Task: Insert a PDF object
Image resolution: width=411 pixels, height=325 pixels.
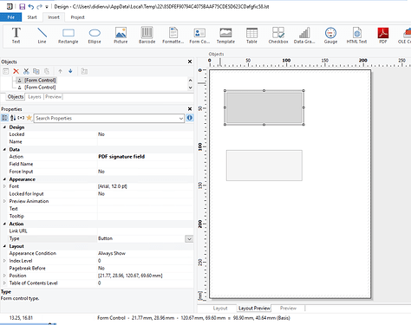Action: (383, 36)
